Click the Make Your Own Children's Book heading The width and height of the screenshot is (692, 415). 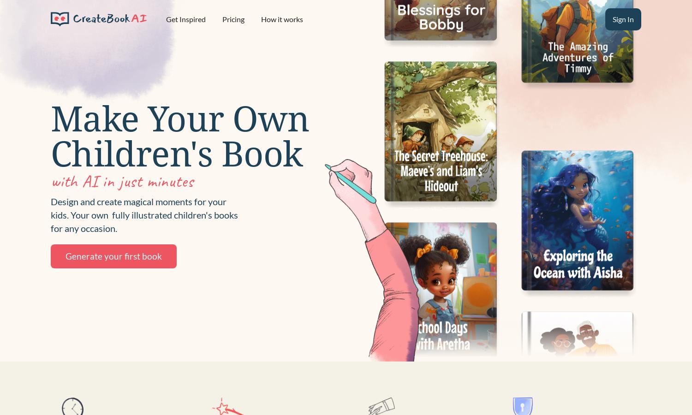[179, 136]
